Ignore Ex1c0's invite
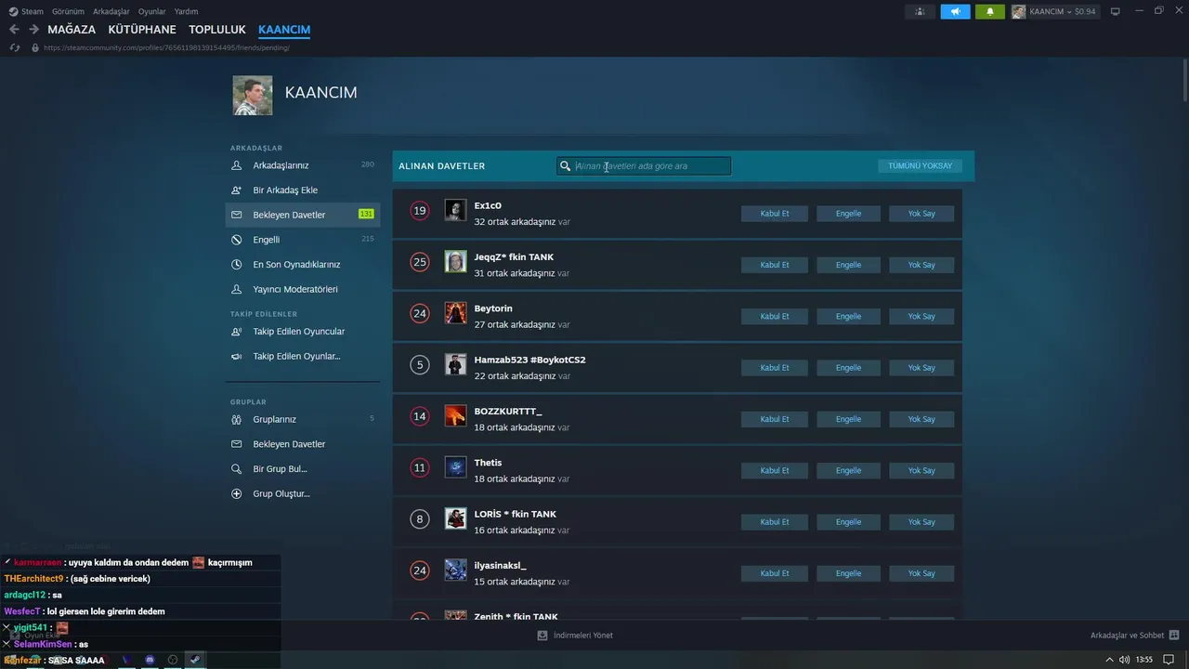Viewport: 1189px width, 669px height. tap(921, 214)
